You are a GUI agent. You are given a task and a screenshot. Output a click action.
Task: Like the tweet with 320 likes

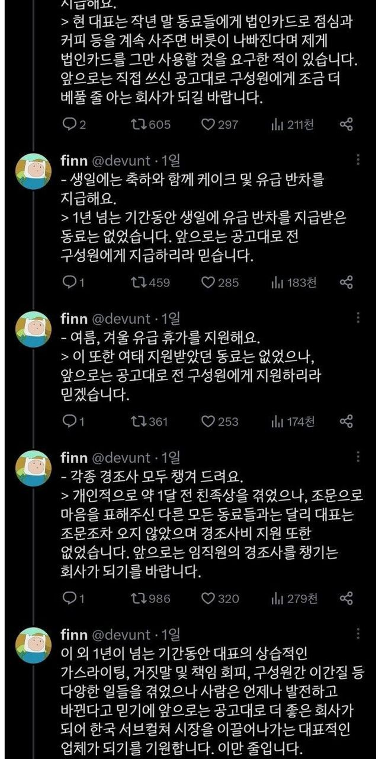(x=208, y=598)
